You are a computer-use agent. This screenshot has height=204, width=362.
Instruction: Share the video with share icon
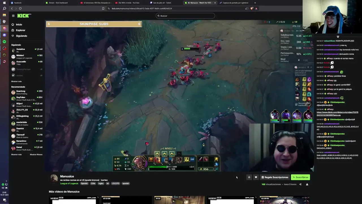(x=300, y=184)
